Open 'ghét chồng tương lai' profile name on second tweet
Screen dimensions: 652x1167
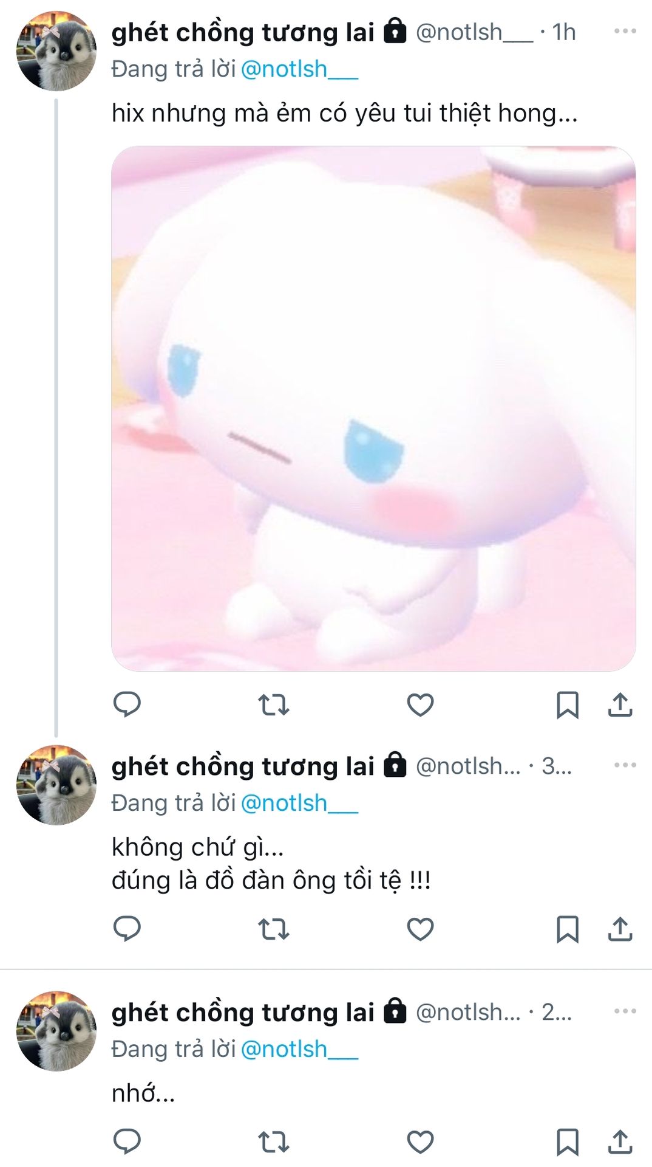tap(243, 766)
